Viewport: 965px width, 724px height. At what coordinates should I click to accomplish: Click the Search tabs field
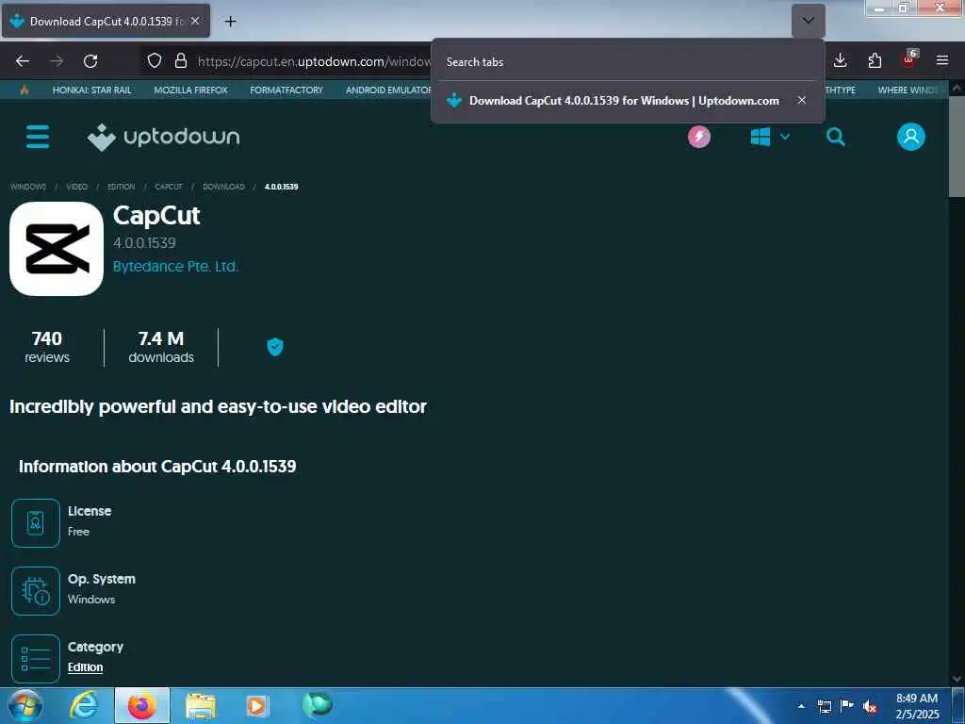coord(628,62)
